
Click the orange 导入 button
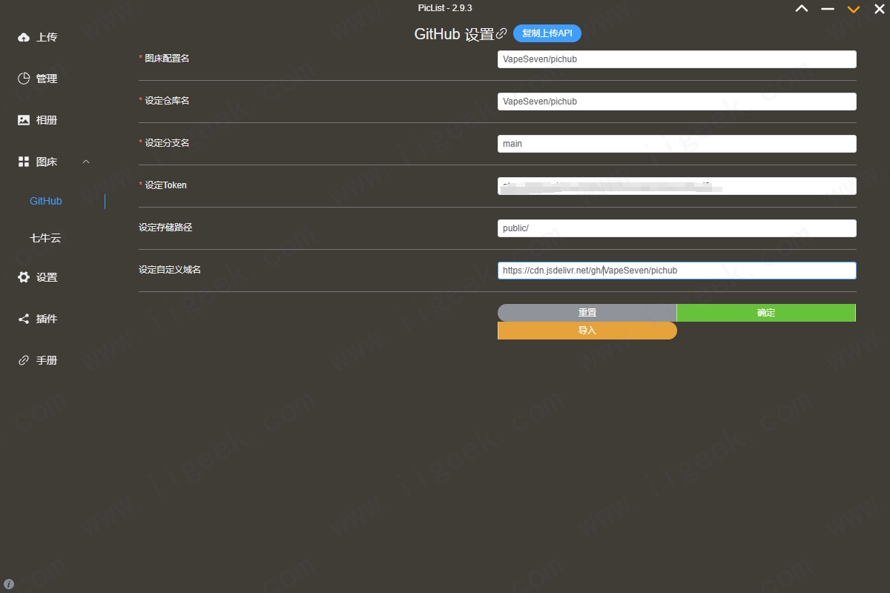point(587,331)
